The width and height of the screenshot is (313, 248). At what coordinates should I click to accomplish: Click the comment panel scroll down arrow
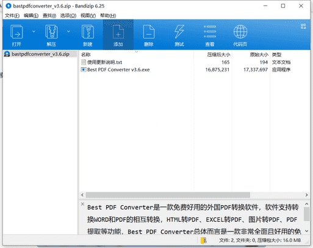tap(307, 231)
